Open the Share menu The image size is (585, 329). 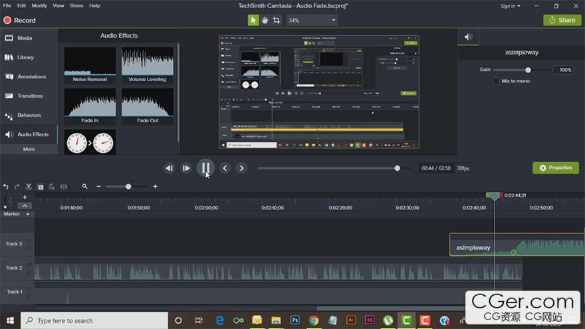click(x=76, y=5)
